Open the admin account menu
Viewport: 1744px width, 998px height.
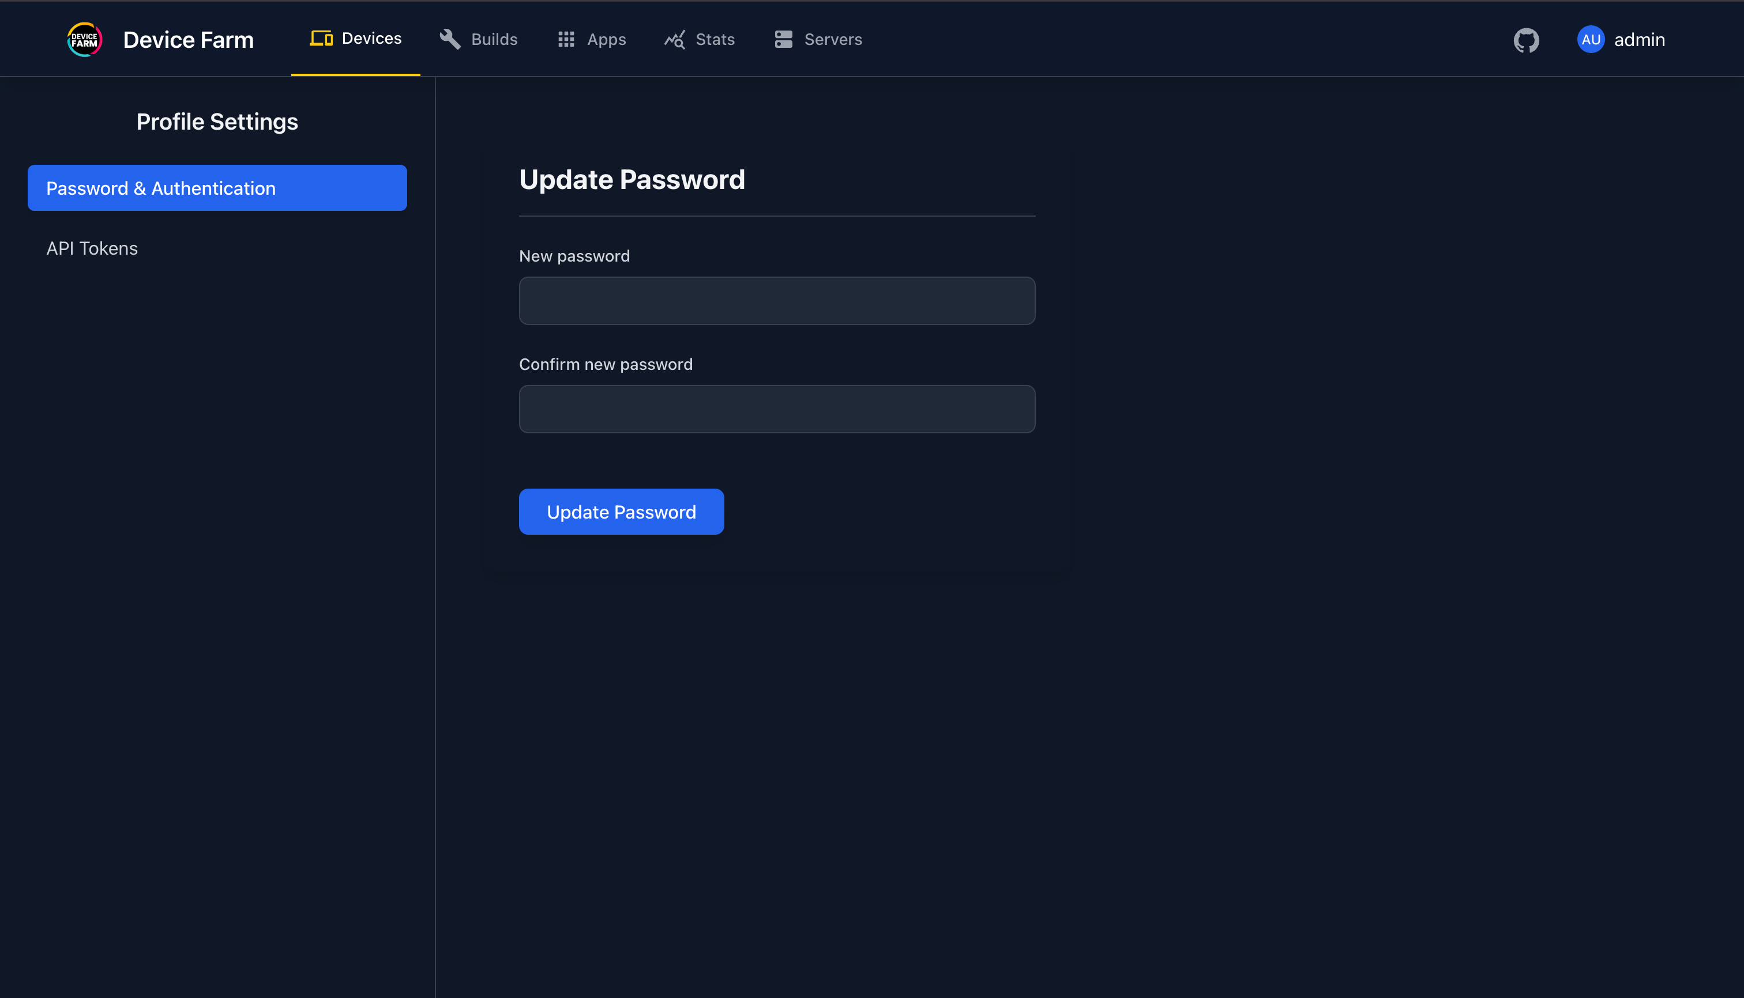pos(1638,39)
